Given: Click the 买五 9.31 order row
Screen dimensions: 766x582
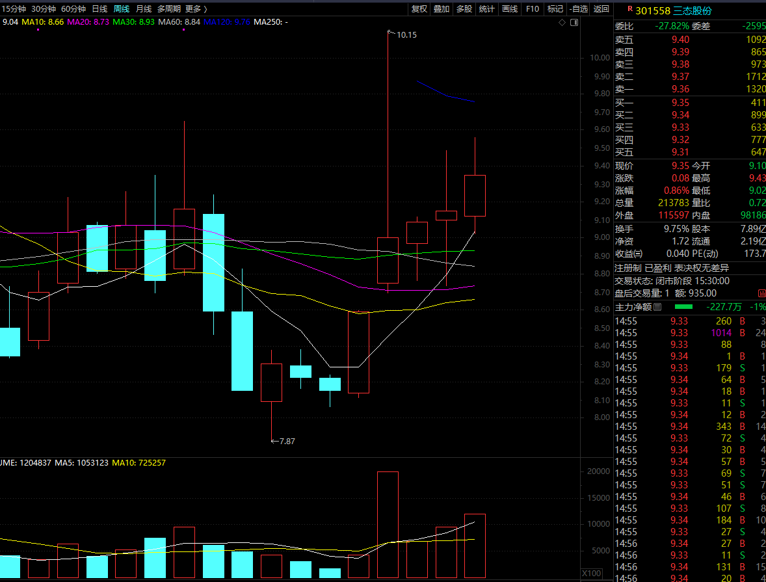Looking at the screenshot, I should point(690,152).
